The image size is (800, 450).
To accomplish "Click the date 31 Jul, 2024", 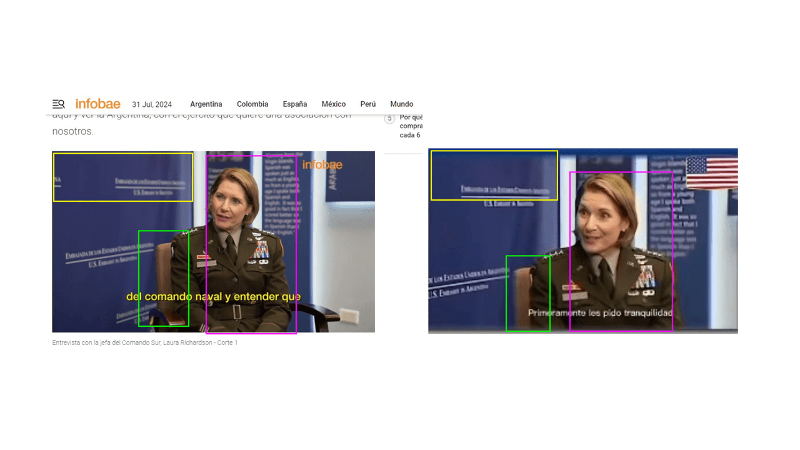I will pos(151,104).
